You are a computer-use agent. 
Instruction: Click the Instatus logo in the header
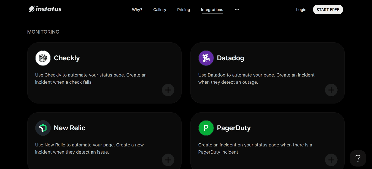pos(45,9)
